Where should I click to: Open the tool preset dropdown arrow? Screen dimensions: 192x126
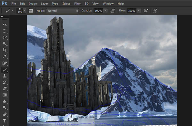pyautogui.click(x=12, y=11)
